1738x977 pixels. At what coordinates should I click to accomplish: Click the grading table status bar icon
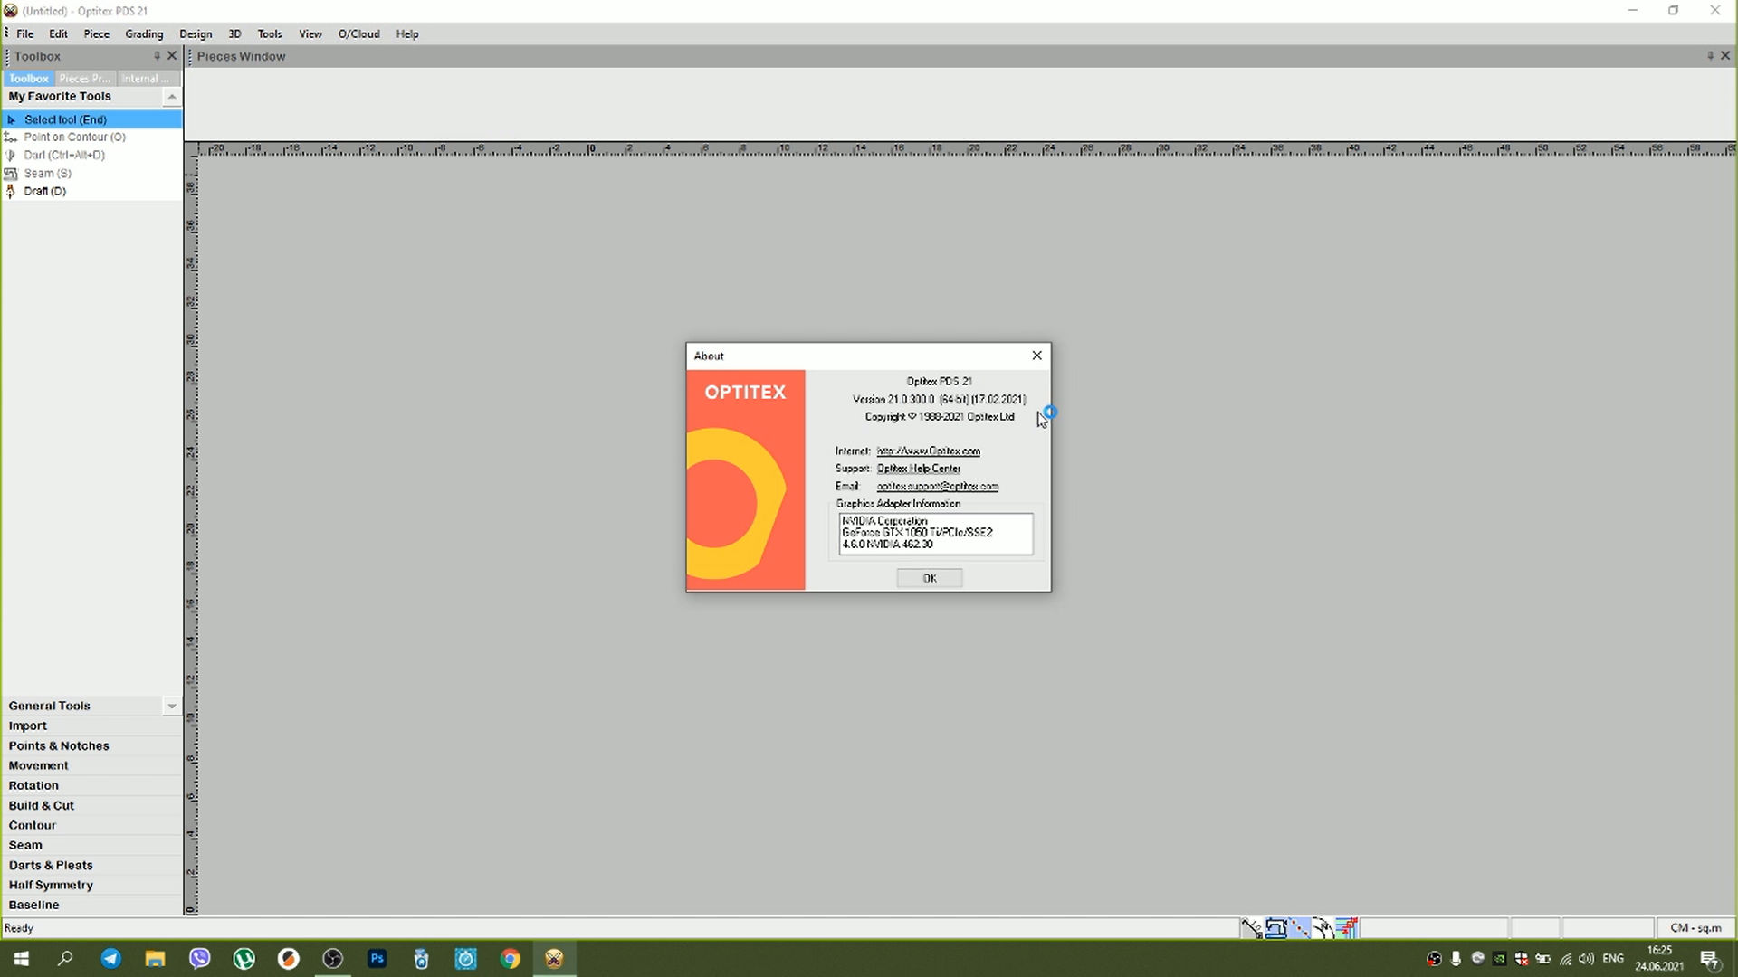point(1347,928)
